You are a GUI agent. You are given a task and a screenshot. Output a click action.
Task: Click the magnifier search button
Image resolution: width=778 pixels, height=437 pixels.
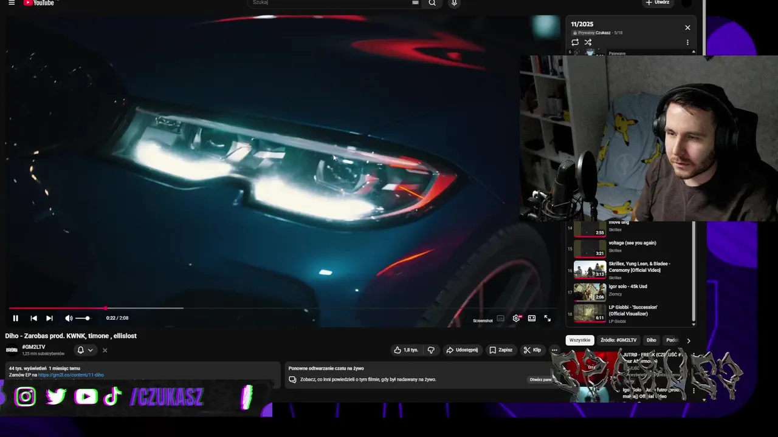click(x=432, y=2)
